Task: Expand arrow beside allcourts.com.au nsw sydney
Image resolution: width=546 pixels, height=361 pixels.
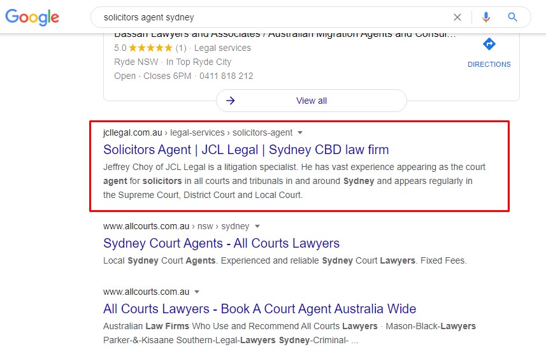Action: (x=257, y=226)
